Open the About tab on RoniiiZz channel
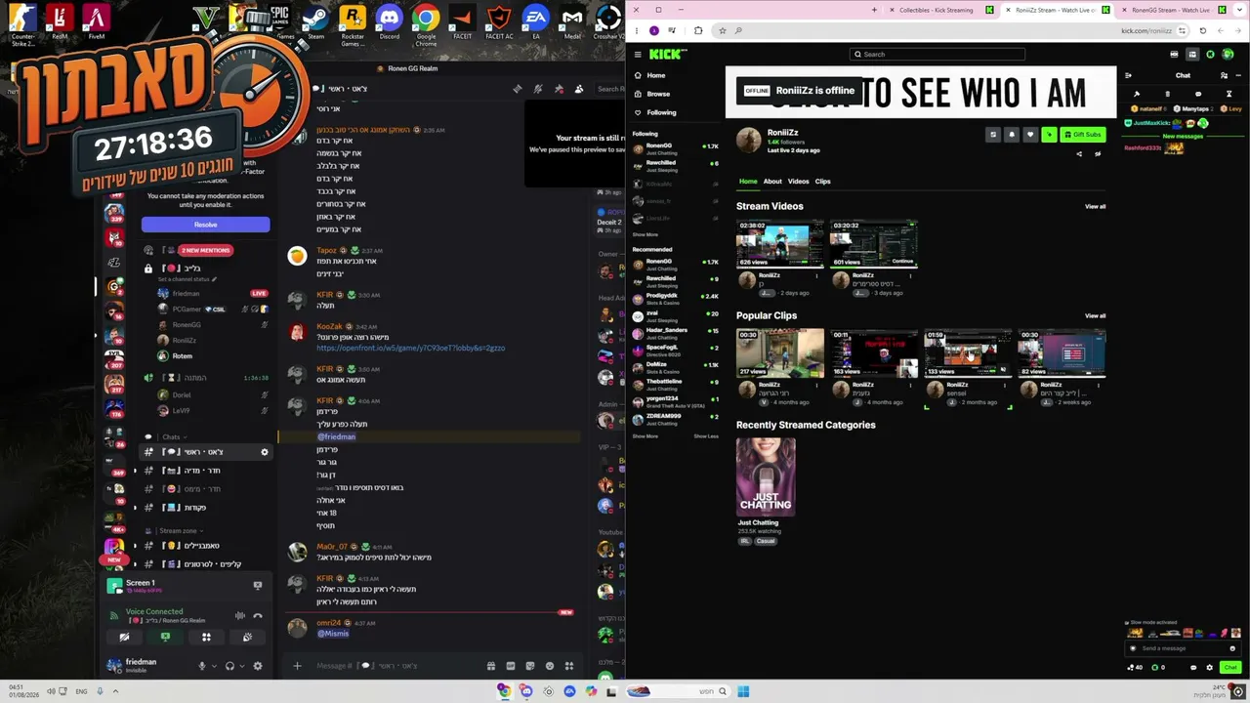This screenshot has width=1250, height=703. [772, 182]
